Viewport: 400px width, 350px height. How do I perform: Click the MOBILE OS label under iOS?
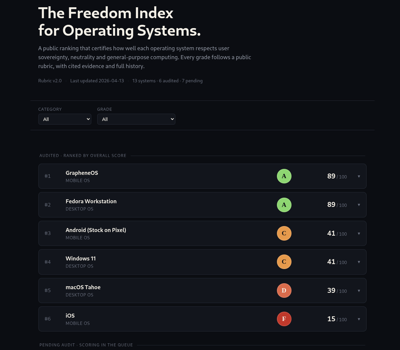tap(77, 323)
